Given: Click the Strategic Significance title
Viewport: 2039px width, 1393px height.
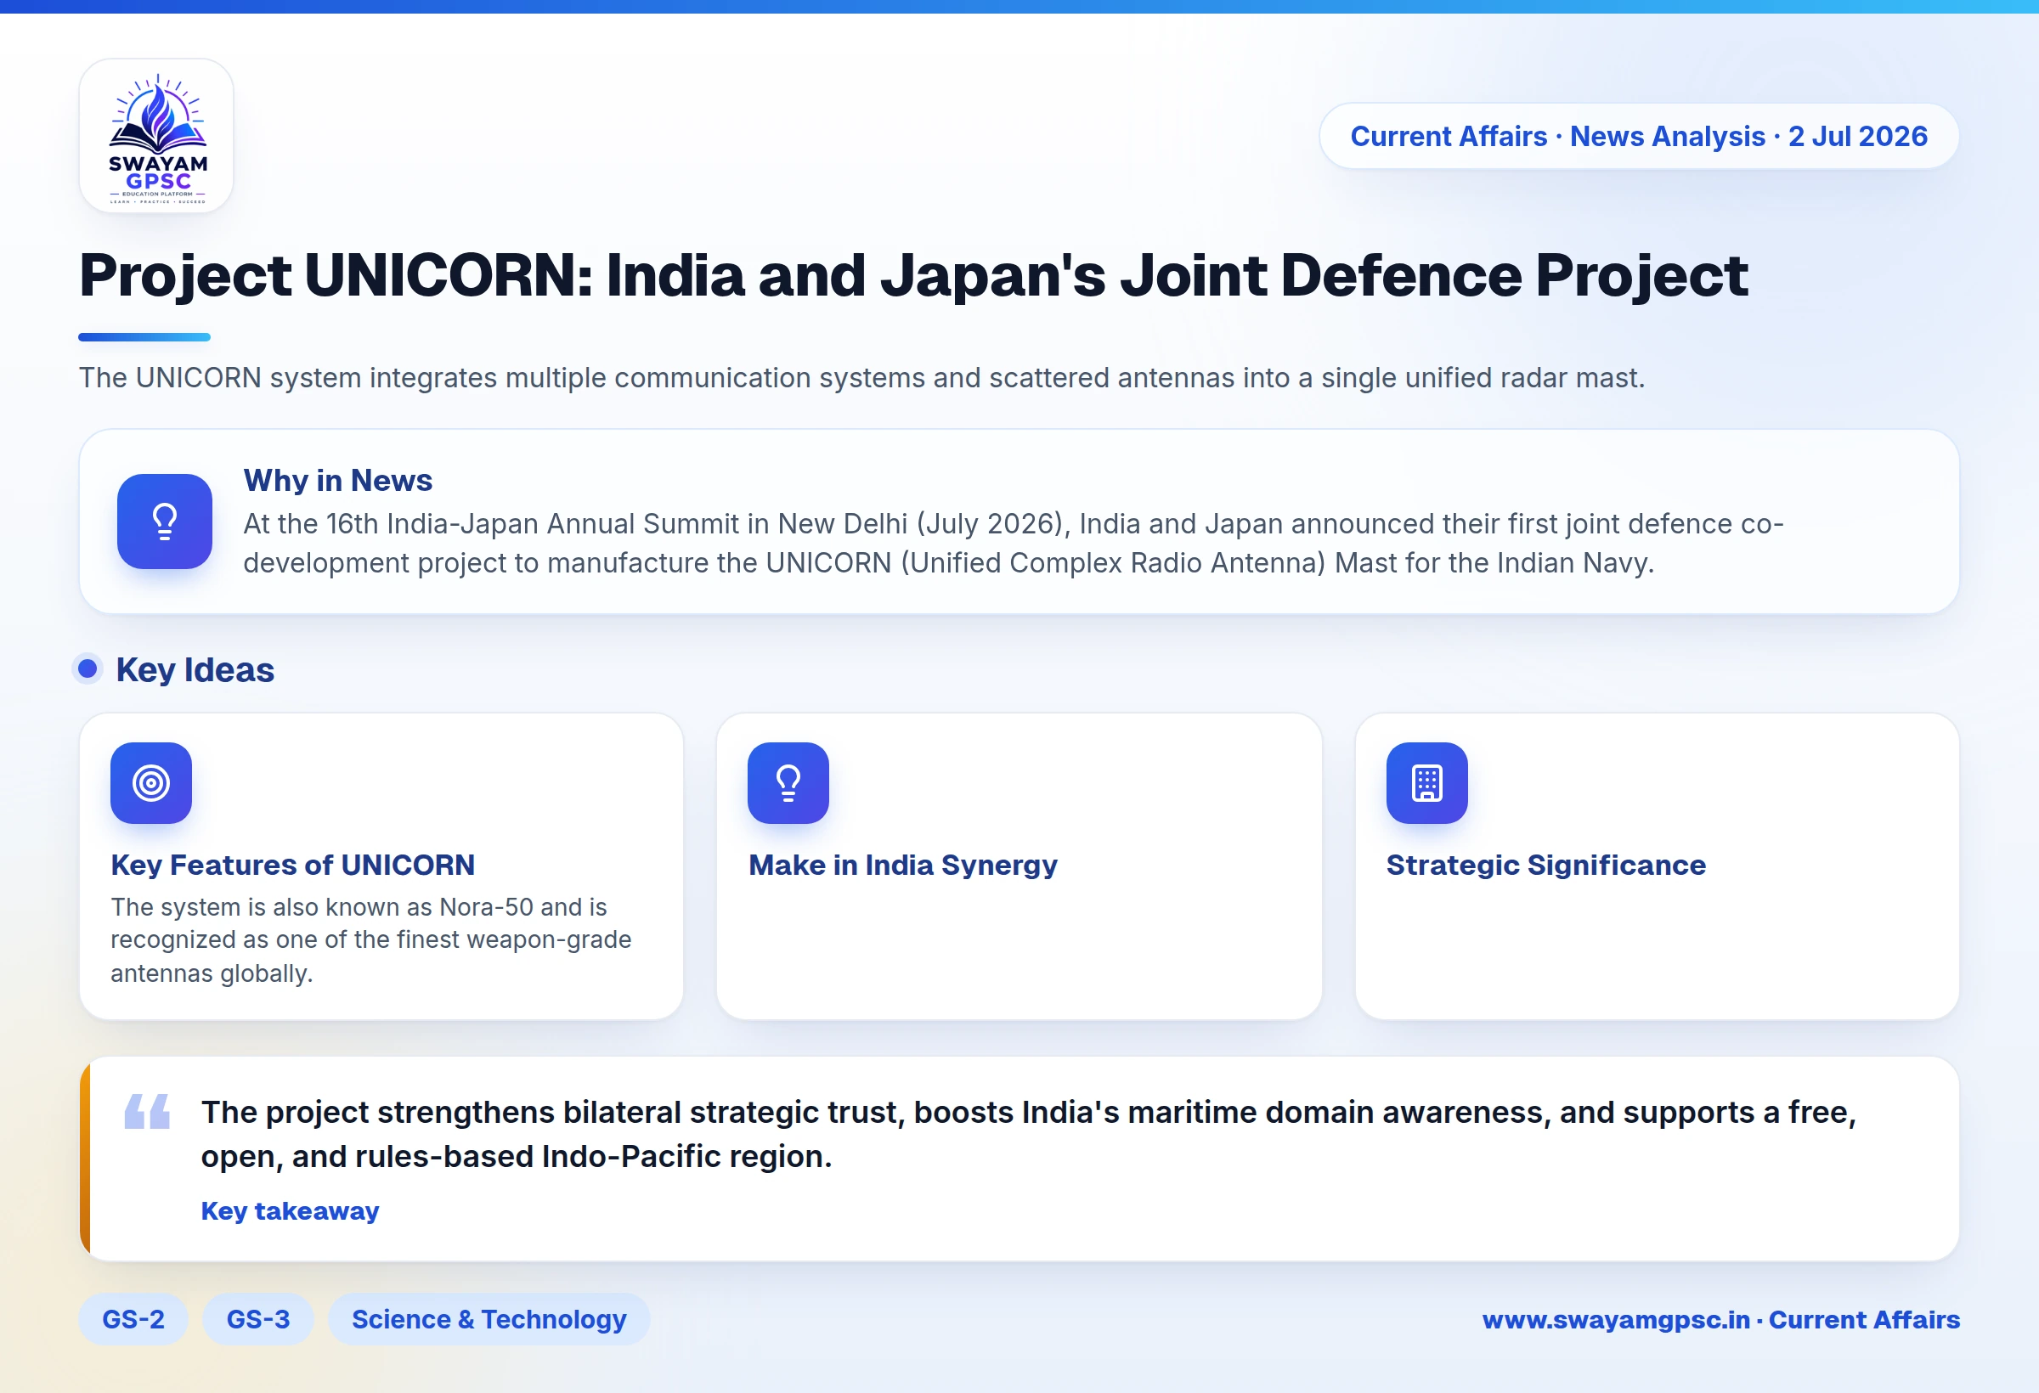Looking at the screenshot, I should tap(1546, 865).
